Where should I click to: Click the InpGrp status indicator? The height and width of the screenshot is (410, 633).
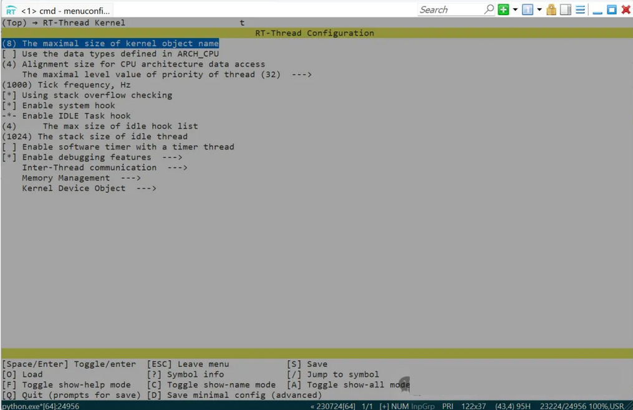tap(423, 406)
